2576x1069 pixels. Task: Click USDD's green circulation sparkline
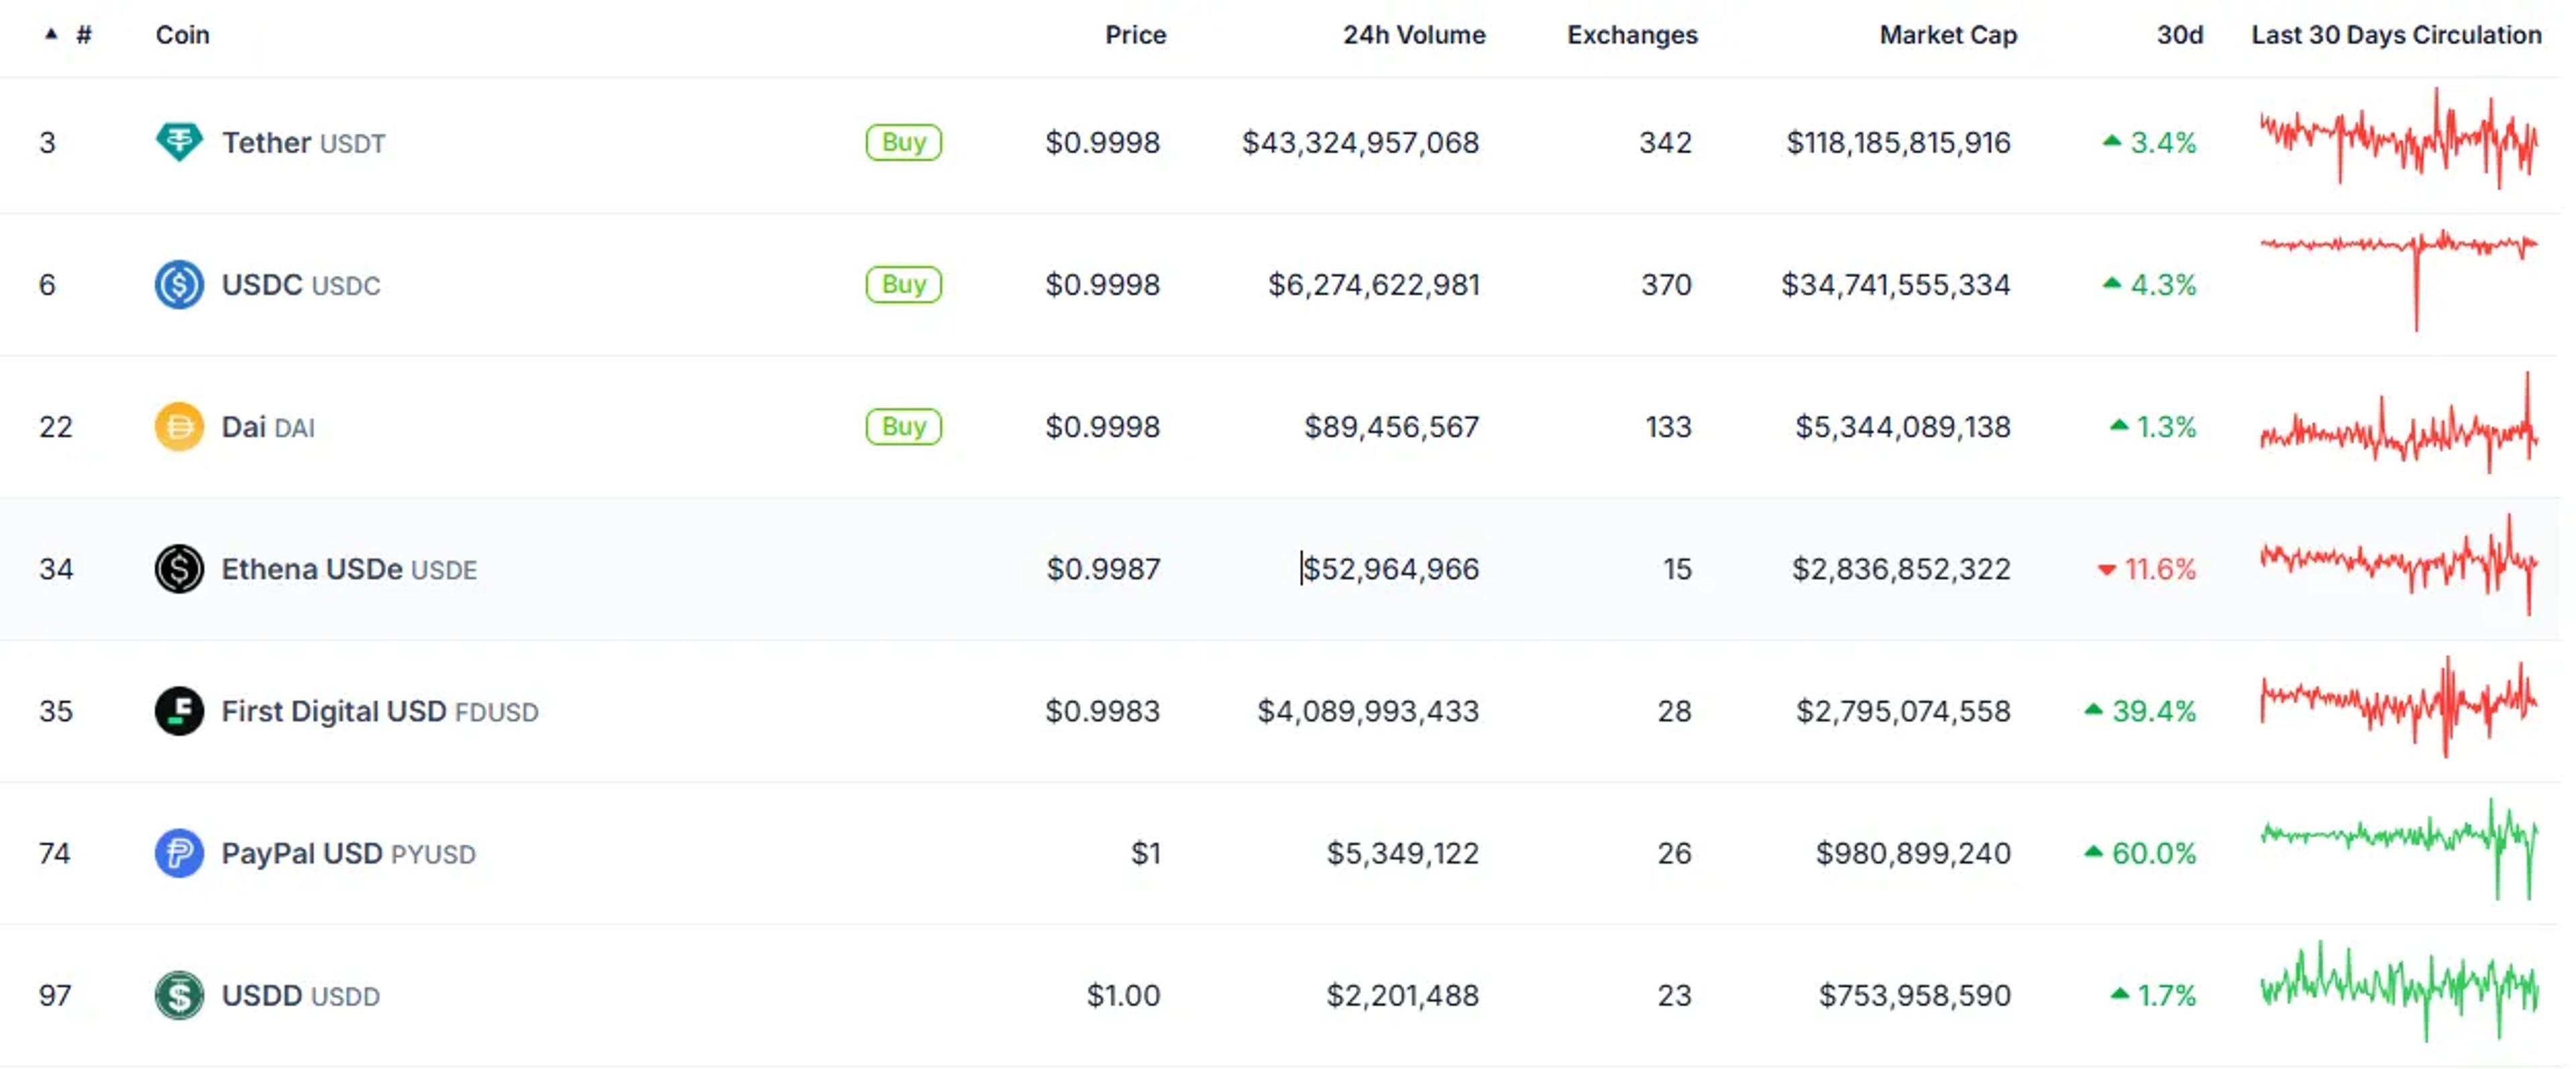pos(2399,990)
